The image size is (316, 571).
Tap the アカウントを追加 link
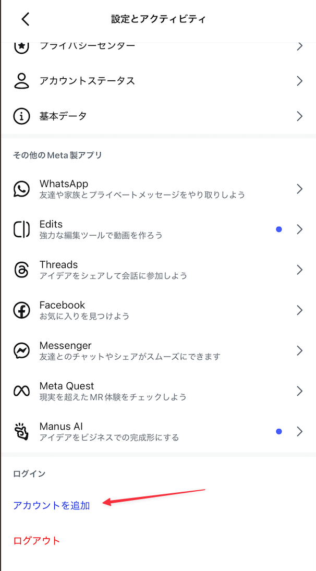click(x=51, y=505)
